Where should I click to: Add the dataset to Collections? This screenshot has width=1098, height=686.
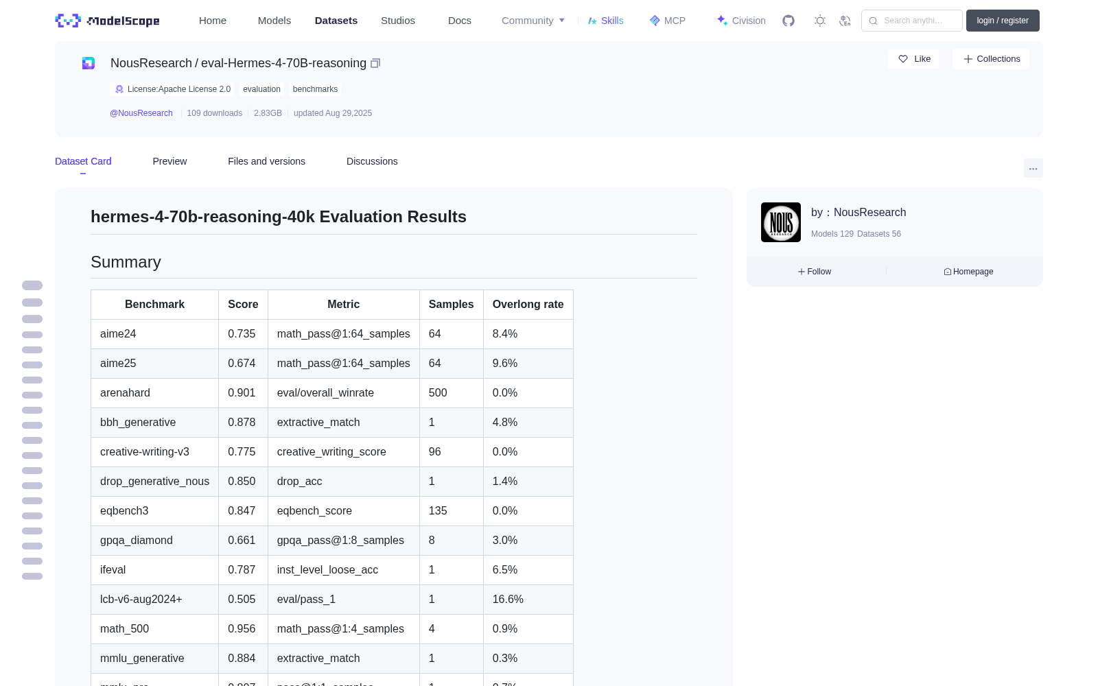coord(991,59)
